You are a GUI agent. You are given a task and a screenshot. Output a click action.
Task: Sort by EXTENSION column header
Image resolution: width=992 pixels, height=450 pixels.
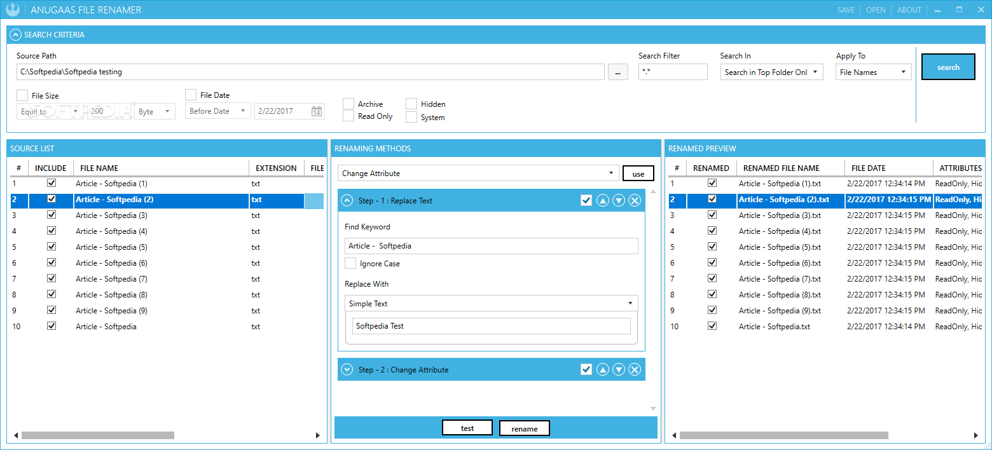pos(276,168)
